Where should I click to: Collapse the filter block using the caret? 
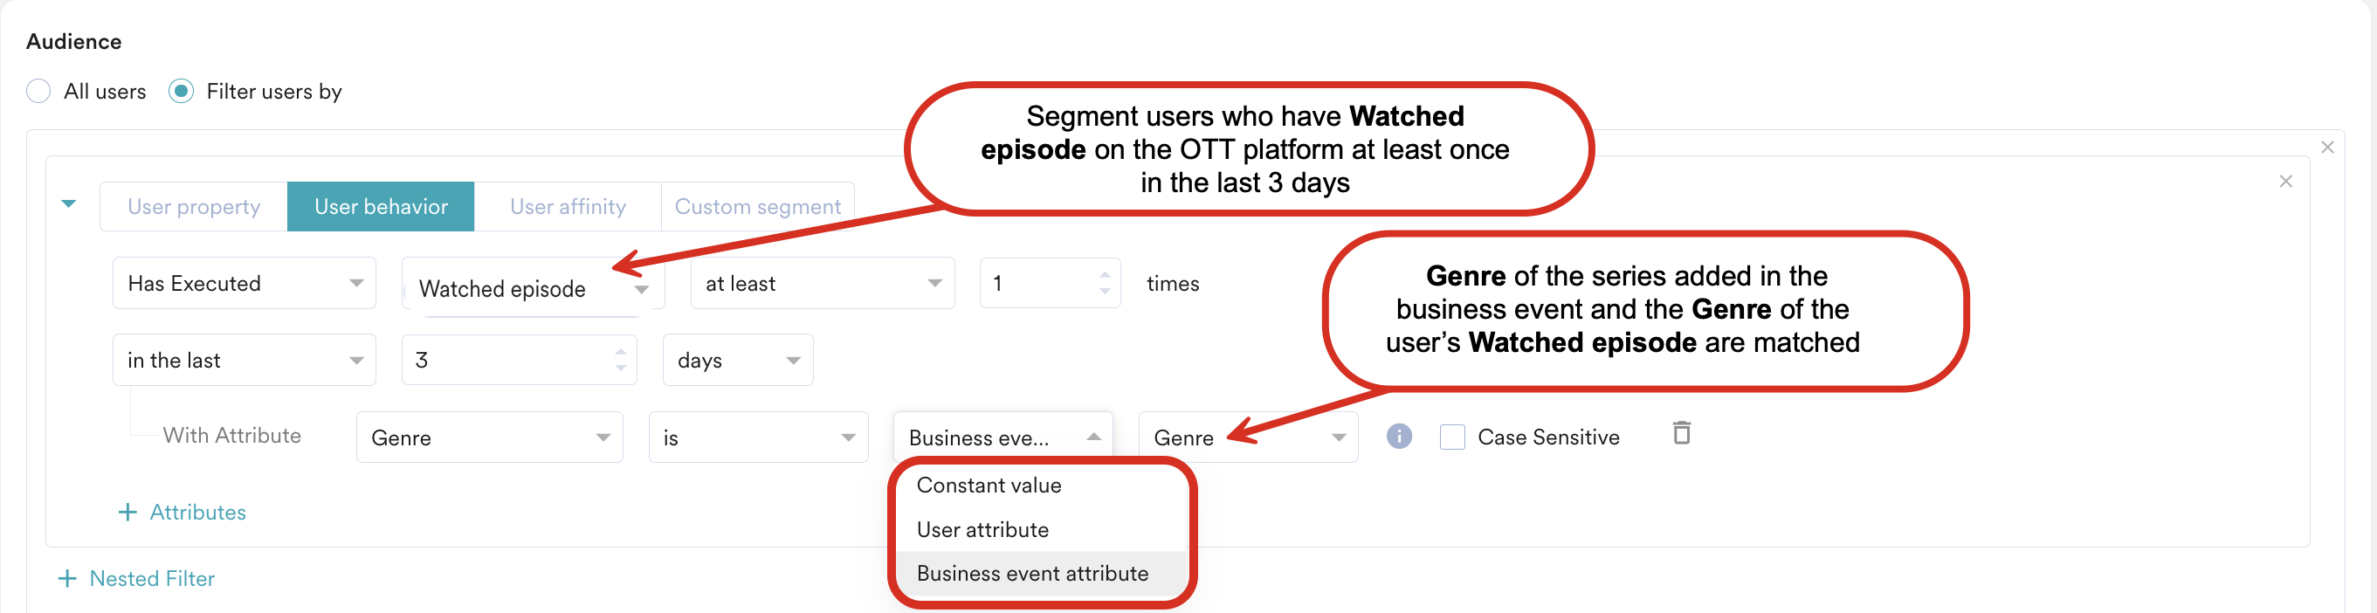tap(69, 204)
